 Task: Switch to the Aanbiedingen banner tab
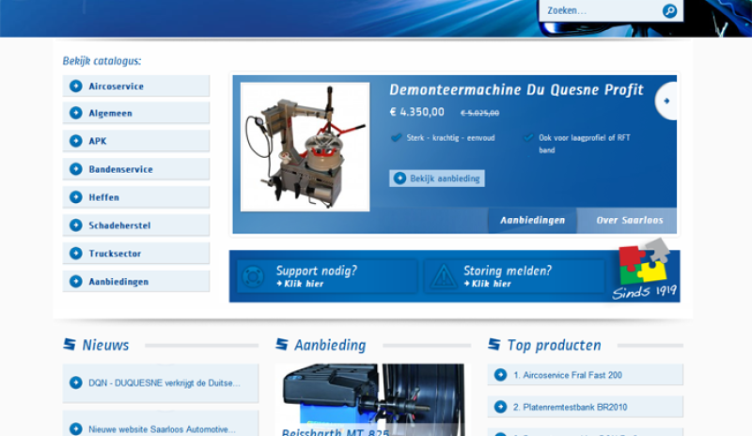point(532,221)
